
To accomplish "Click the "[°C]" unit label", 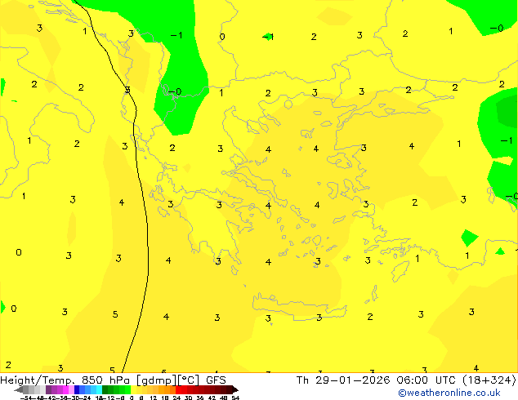I will pos(189,380).
